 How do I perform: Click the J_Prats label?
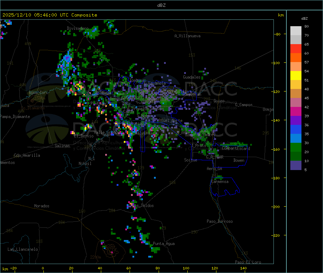[x=199, y=146]
